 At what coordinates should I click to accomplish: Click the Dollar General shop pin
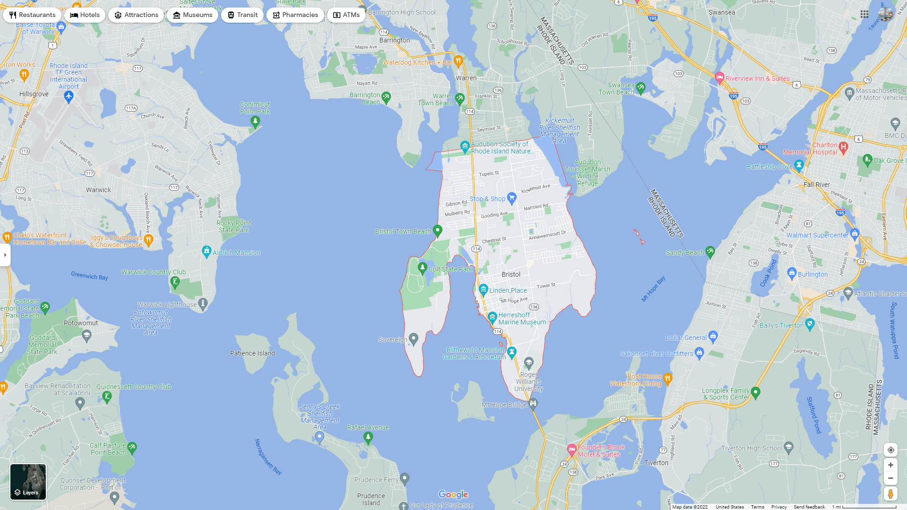[713, 336]
